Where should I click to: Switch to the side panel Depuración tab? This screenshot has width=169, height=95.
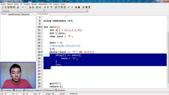[x=25, y=14]
